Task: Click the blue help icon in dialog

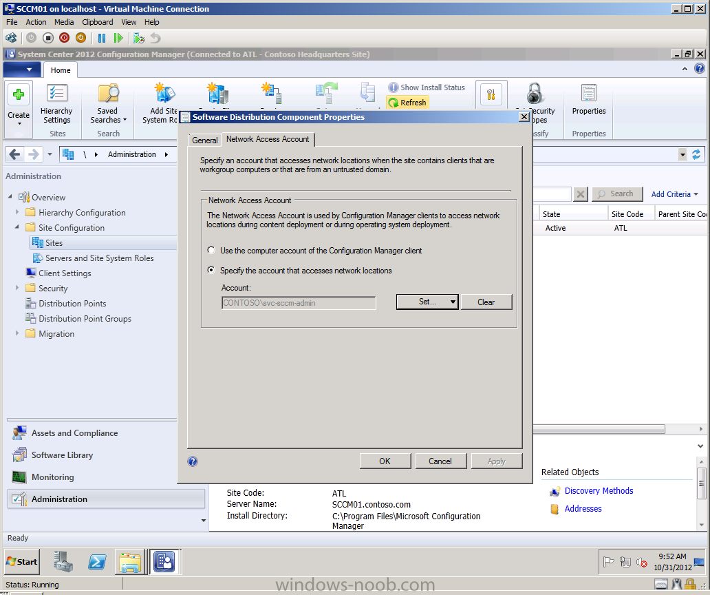Action: [x=193, y=461]
